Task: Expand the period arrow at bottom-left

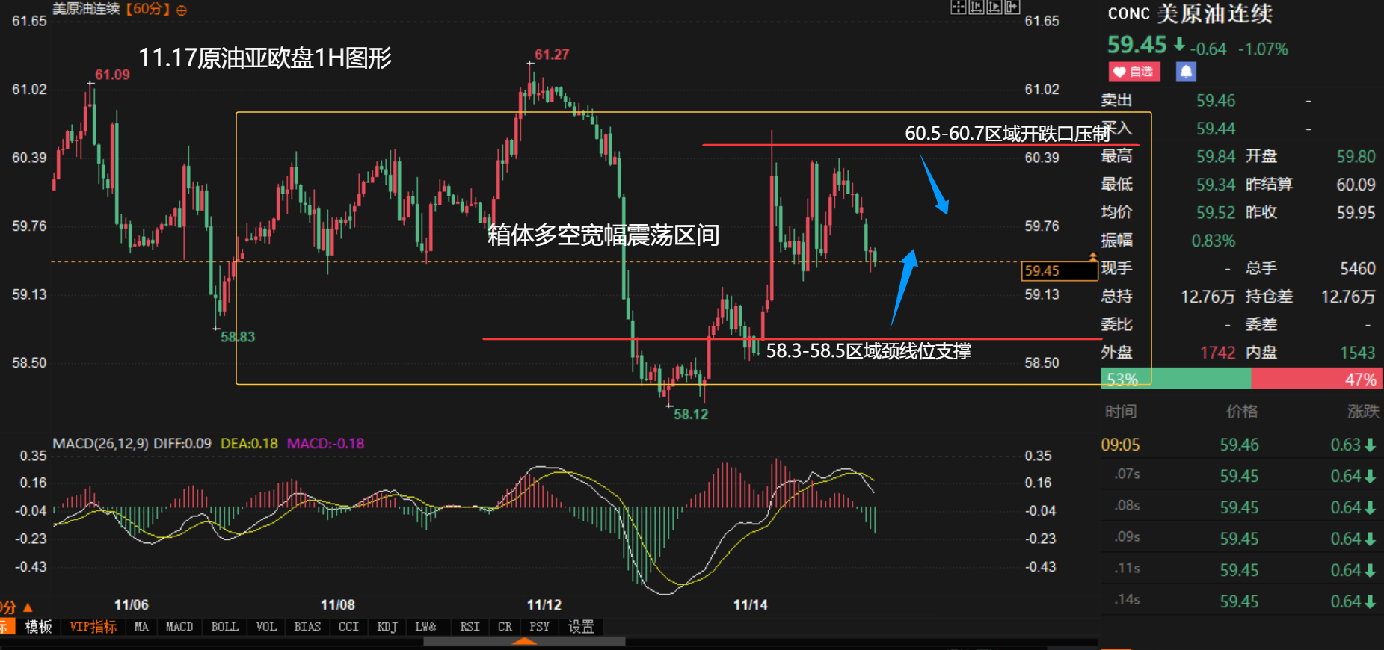Action: [x=28, y=607]
